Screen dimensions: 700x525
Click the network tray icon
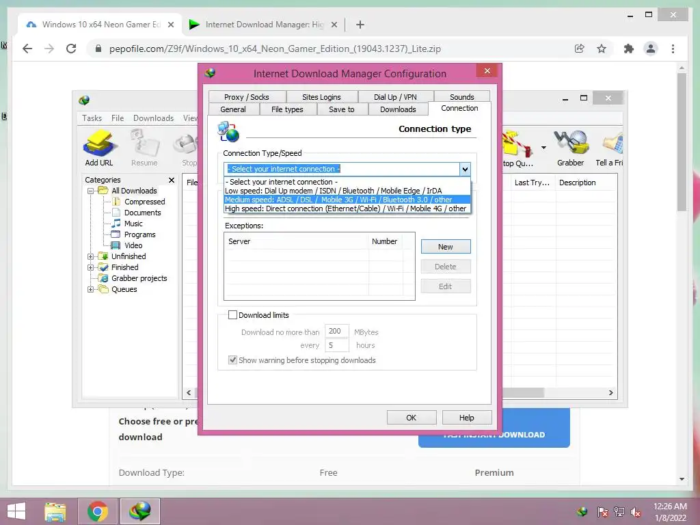(619, 512)
